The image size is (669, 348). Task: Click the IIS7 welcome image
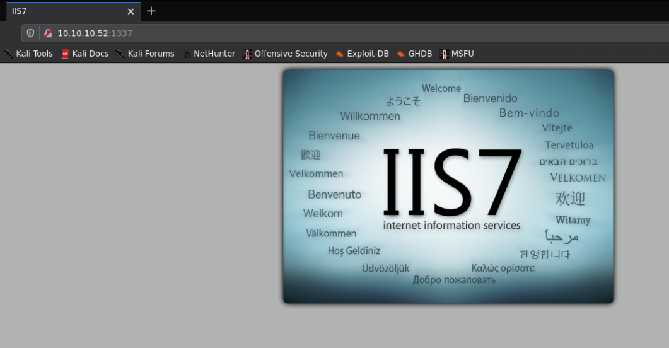(x=448, y=187)
